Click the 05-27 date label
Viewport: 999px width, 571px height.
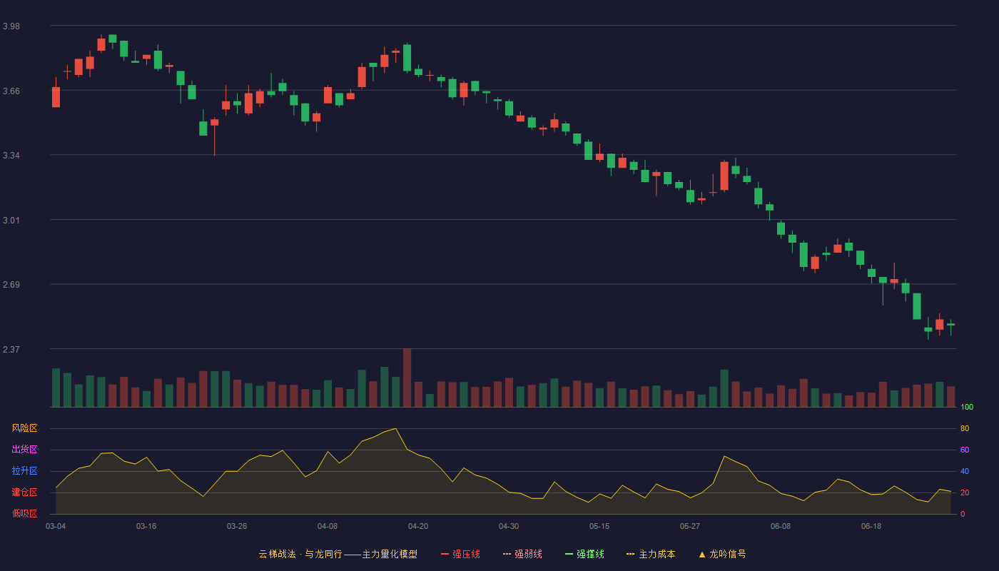[690, 526]
